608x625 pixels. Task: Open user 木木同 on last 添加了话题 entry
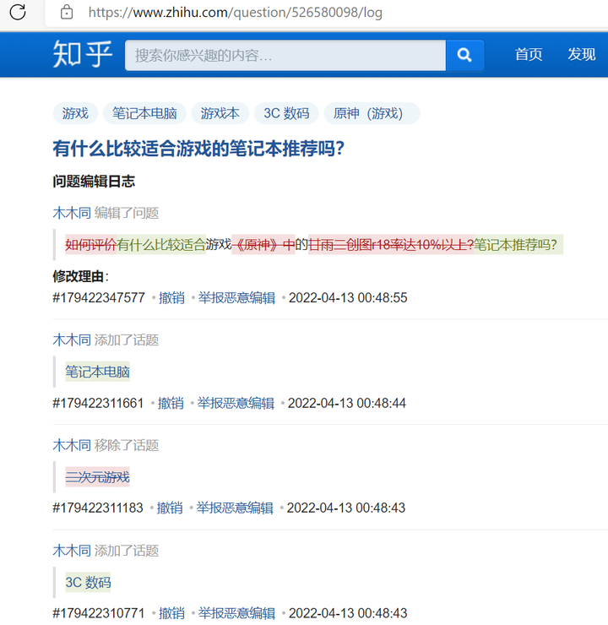click(72, 551)
